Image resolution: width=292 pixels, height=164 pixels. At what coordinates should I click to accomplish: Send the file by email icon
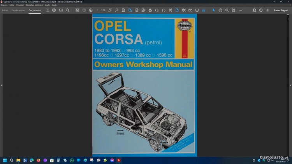(61, 10)
